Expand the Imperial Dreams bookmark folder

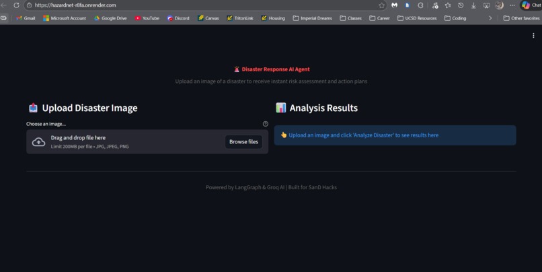[313, 18]
